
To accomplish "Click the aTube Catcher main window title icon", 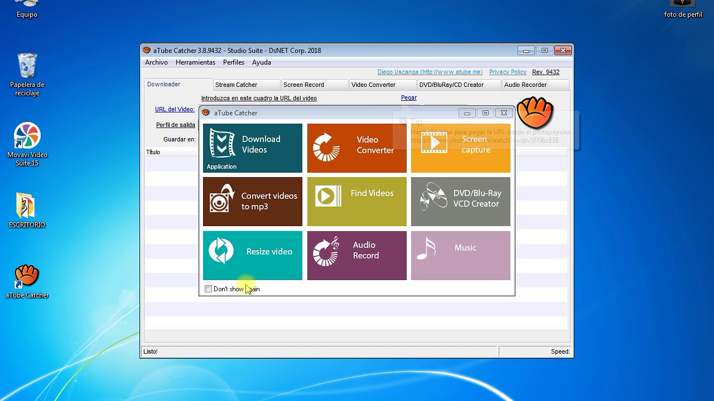I will click(x=147, y=50).
